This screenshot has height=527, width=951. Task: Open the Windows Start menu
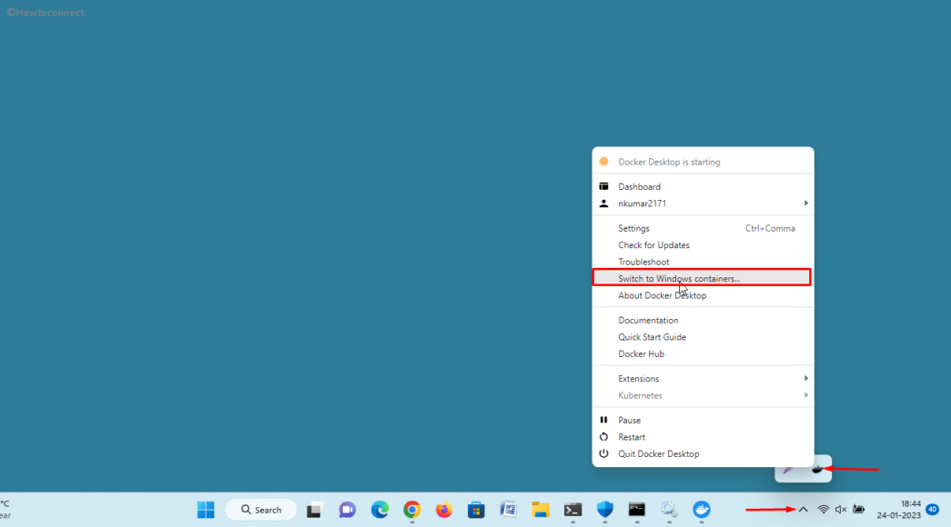tap(206, 510)
